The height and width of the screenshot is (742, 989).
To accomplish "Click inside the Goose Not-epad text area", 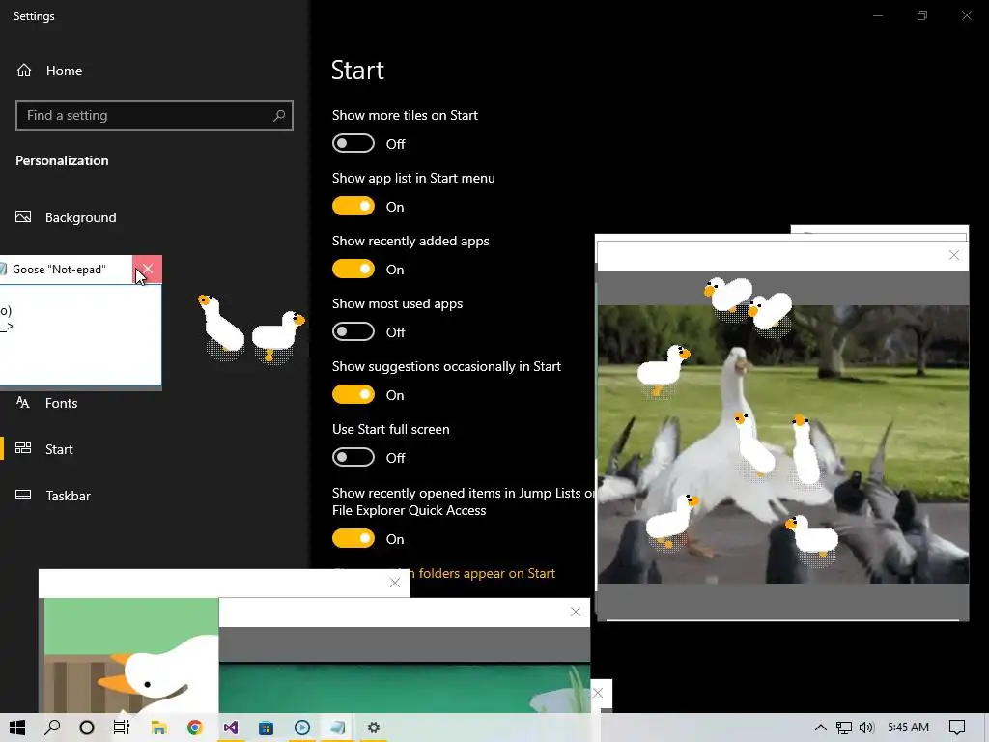I will click(80, 334).
